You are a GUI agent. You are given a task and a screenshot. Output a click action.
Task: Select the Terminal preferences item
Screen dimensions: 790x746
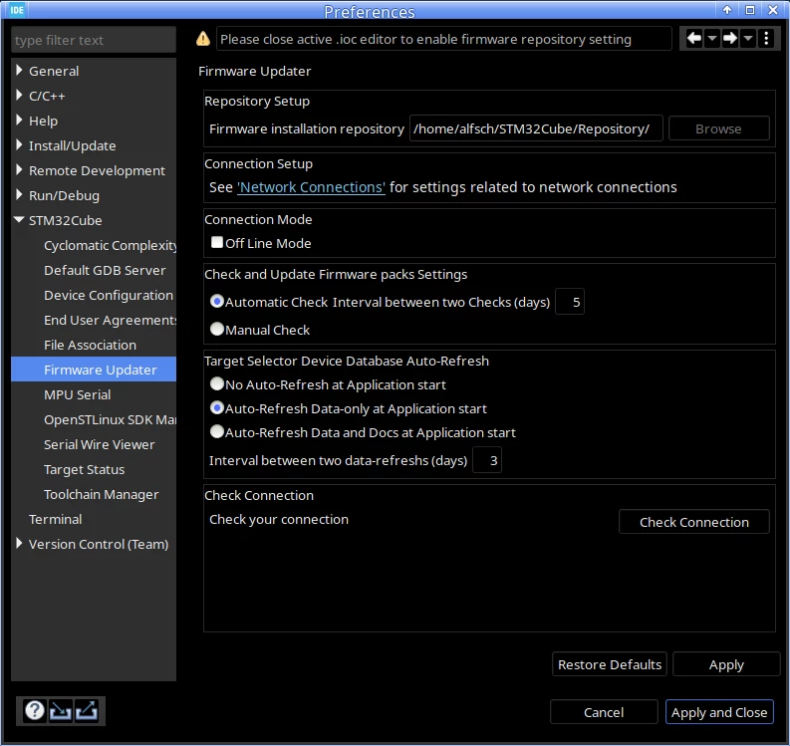[56, 519]
